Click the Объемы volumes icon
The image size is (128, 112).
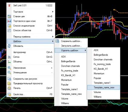click(9, 62)
